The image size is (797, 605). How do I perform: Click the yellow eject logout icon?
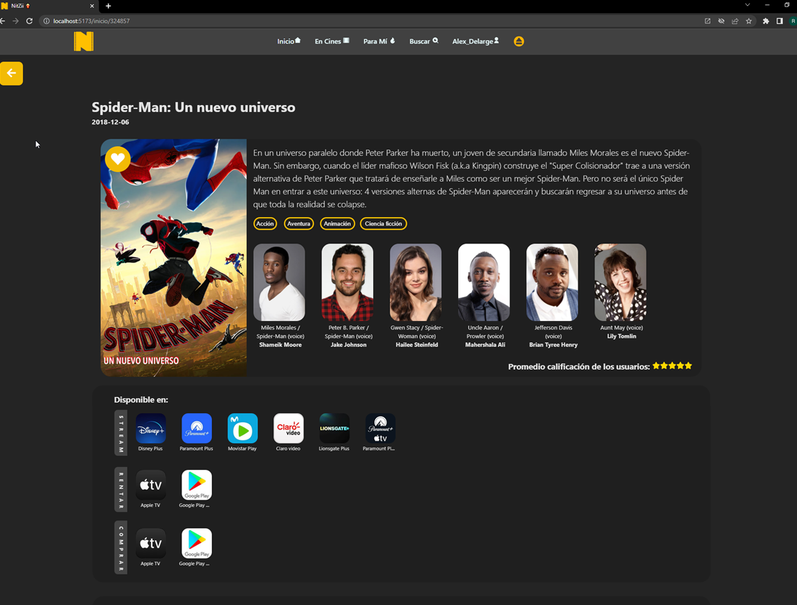point(519,41)
